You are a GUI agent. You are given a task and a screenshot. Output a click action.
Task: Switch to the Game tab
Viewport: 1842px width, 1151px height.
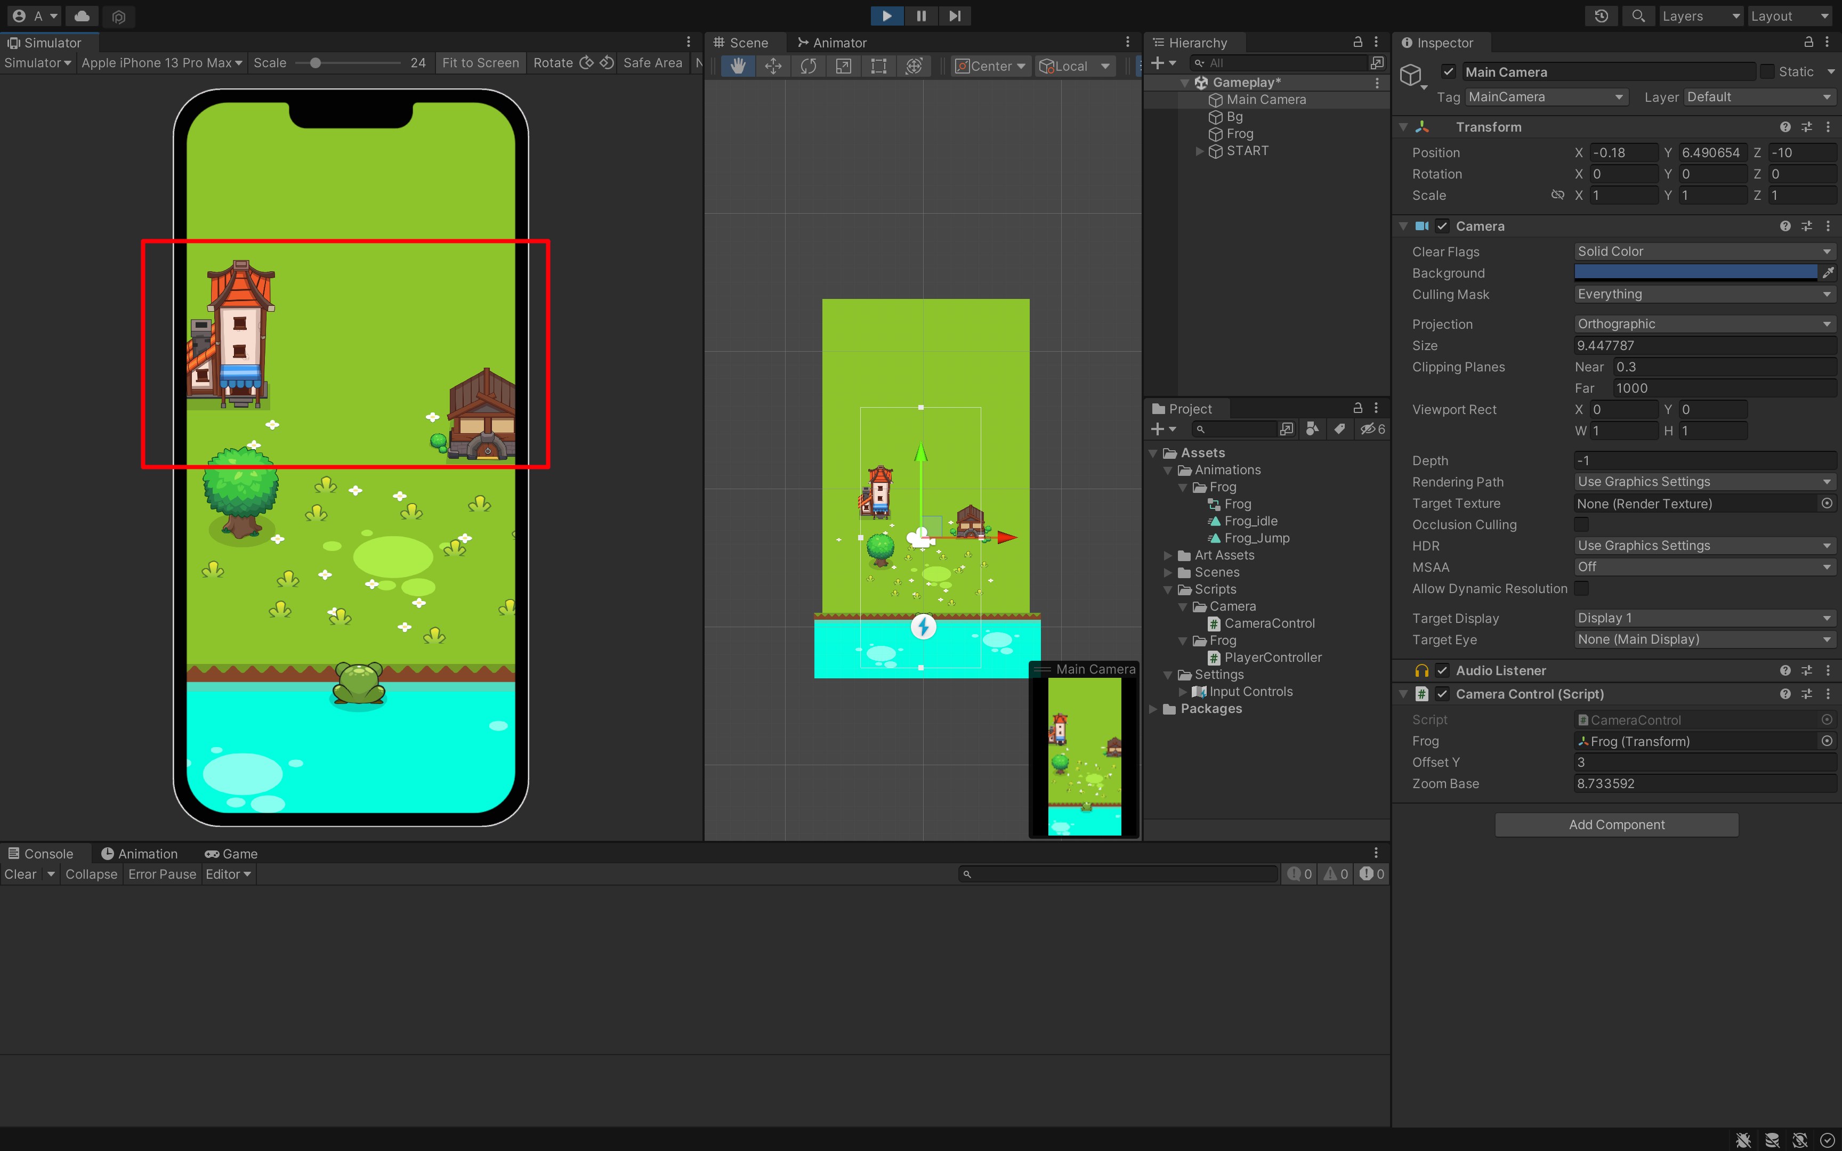point(231,854)
